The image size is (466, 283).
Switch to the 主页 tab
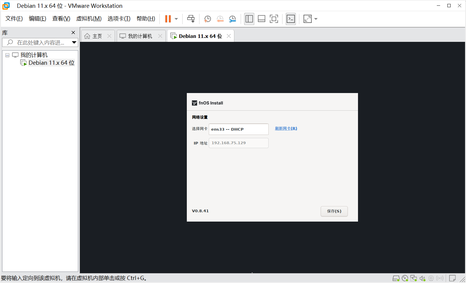tap(98, 36)
